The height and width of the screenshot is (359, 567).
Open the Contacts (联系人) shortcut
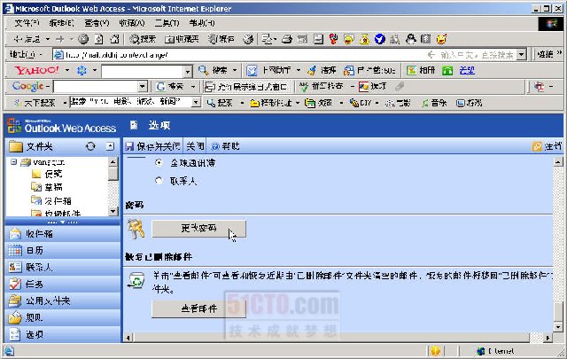(39, 267)
